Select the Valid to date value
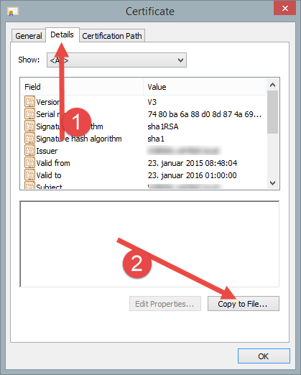This screenshot has height=375, width=301. 193,175
